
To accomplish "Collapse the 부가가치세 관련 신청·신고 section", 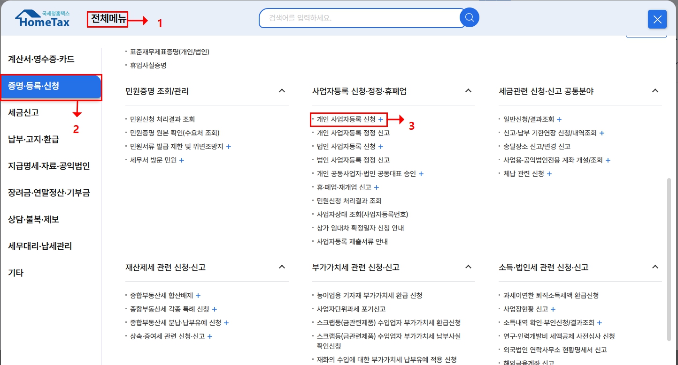I will [x=468, y=266].
